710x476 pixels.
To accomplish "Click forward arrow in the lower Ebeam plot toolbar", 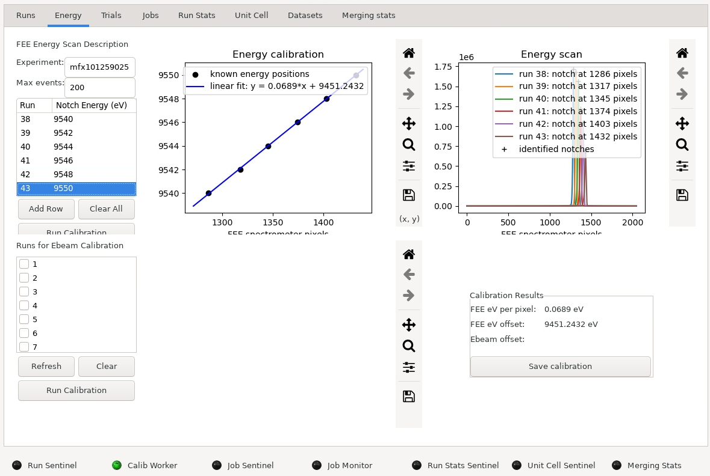I will (408, 295).
